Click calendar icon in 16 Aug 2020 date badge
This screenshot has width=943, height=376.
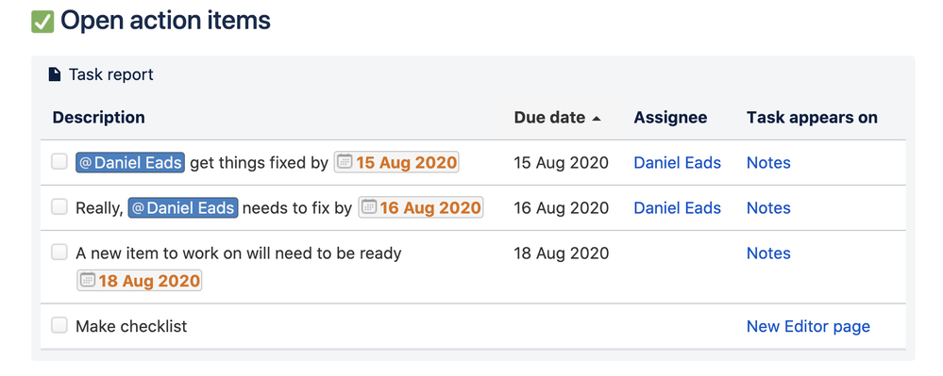[369, 208]
